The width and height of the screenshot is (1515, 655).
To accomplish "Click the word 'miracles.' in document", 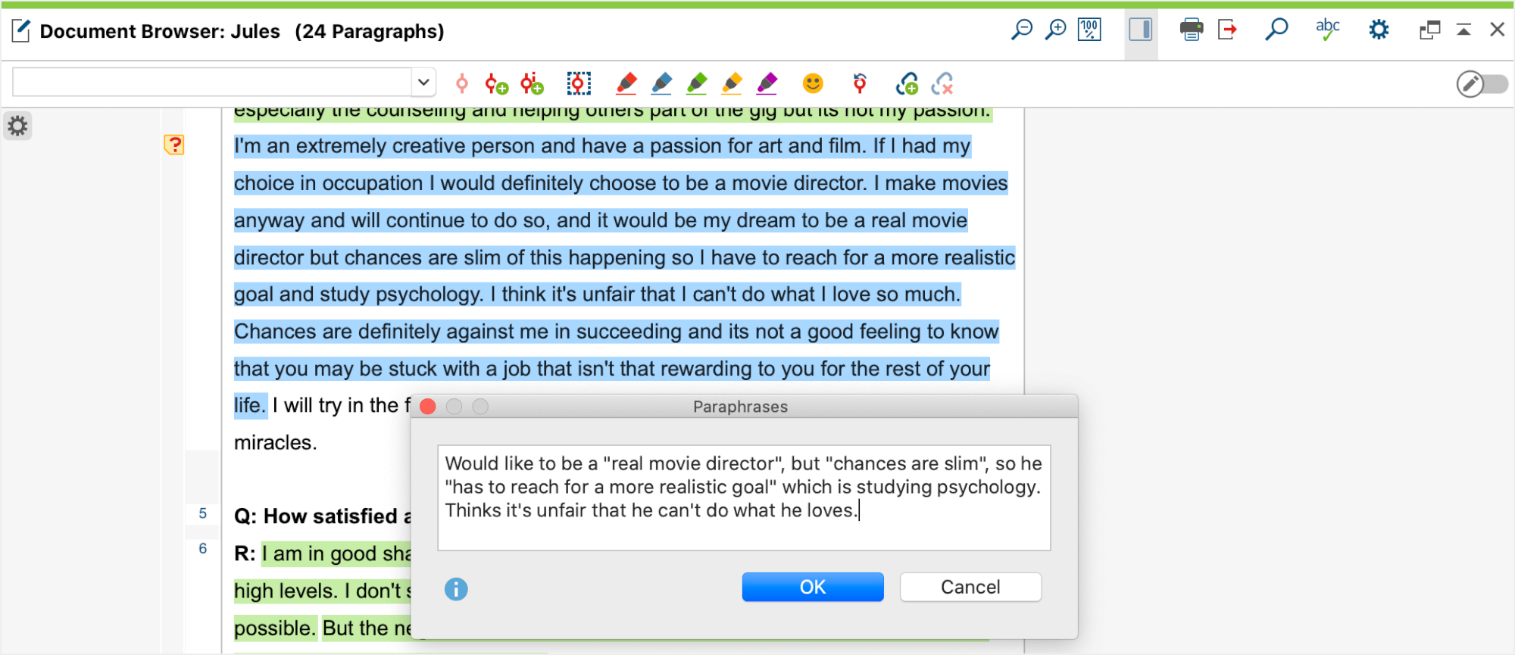I will point(275,442).
